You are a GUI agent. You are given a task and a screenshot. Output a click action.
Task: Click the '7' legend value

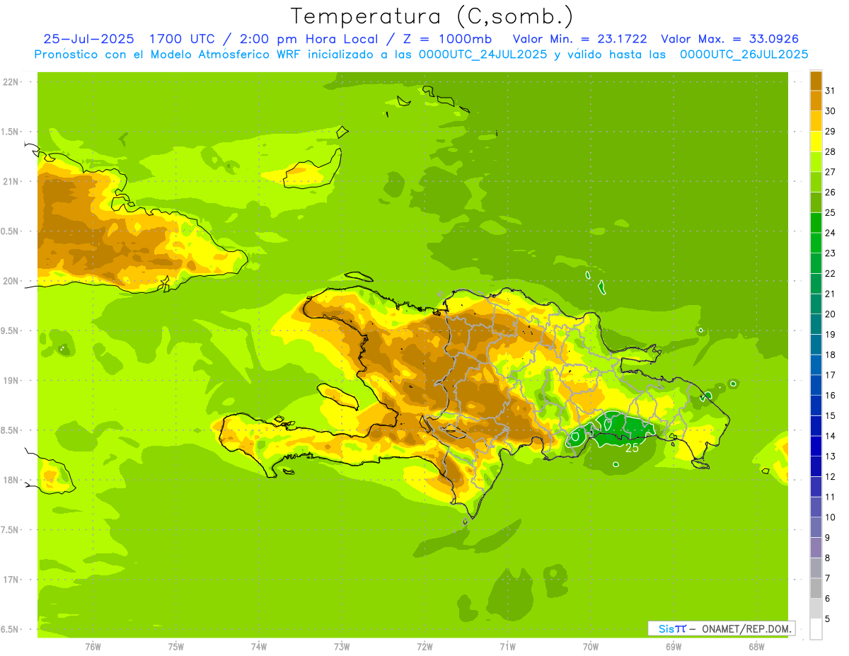click(828, 578)
